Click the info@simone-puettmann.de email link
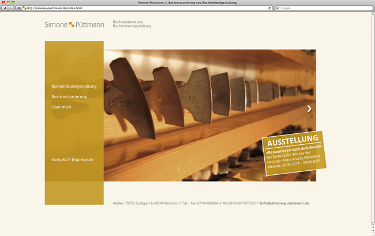 (284, 203)
